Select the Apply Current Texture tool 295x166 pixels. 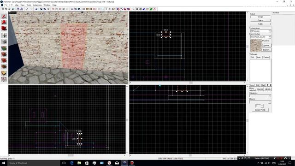(x=4, y=54)
